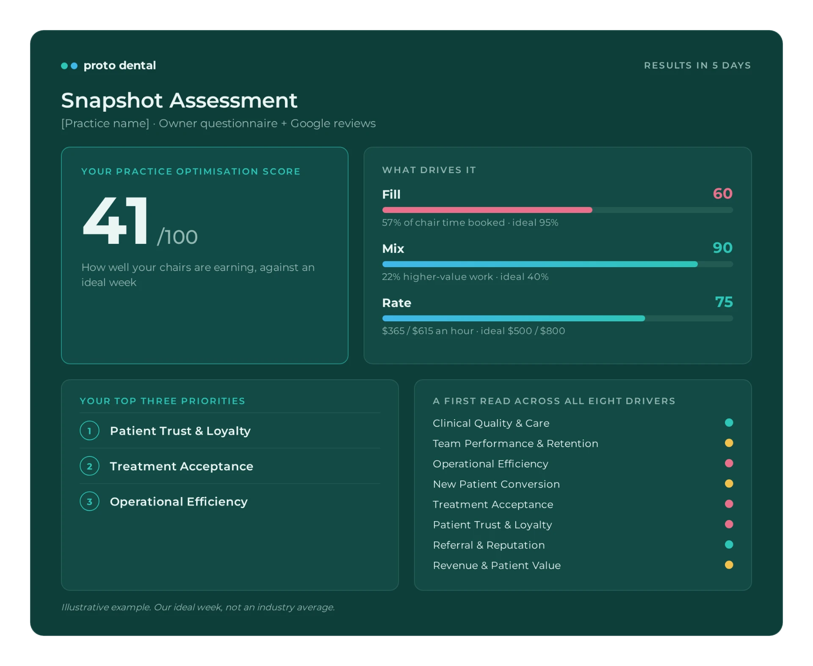
Task: Select the Patient Trust & Loyalty priority text
Action: pos(180,431)
